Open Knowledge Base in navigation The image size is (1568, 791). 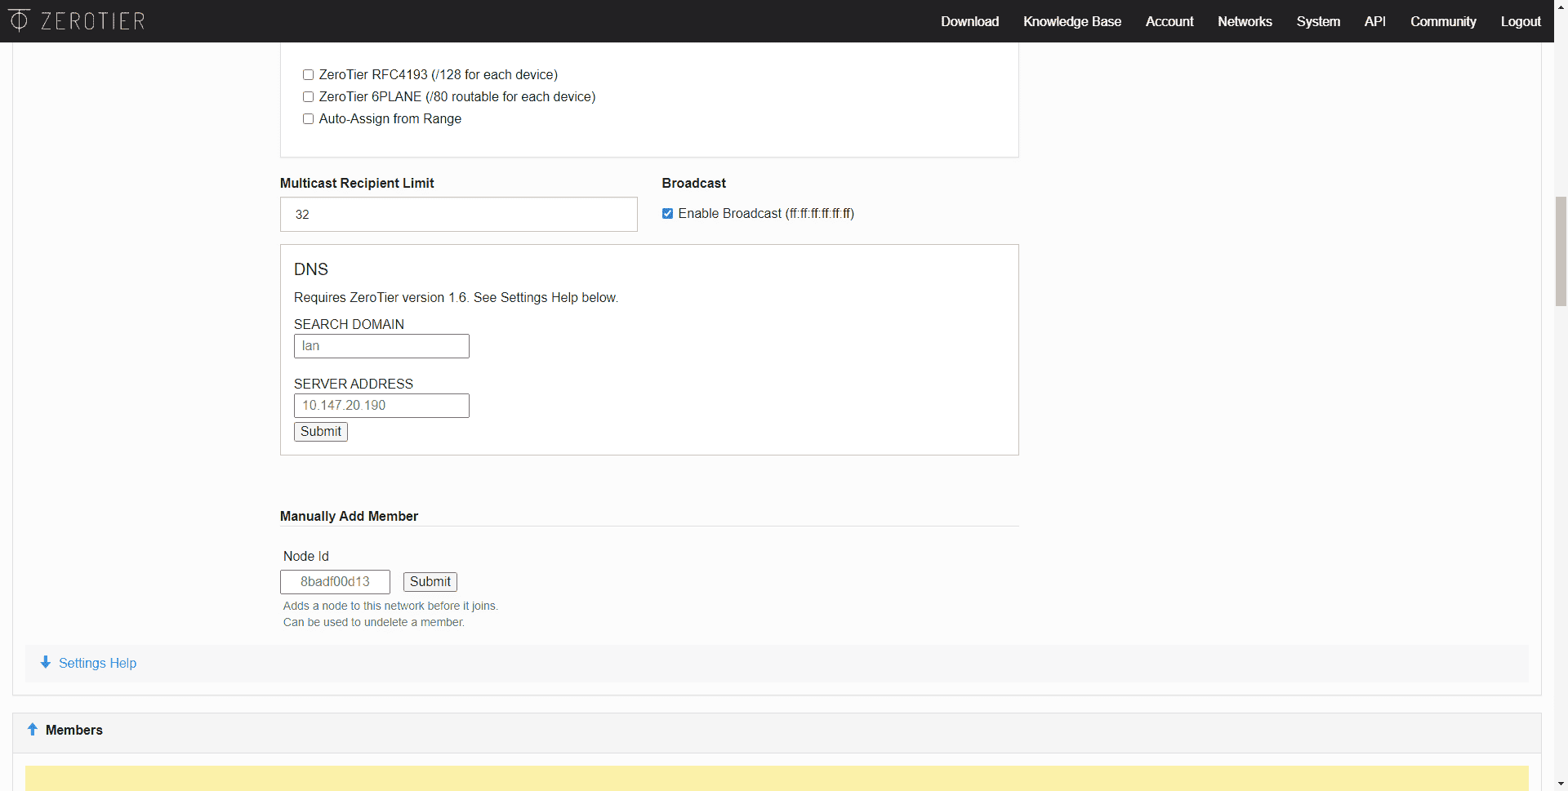click(x=1072, y=21)
